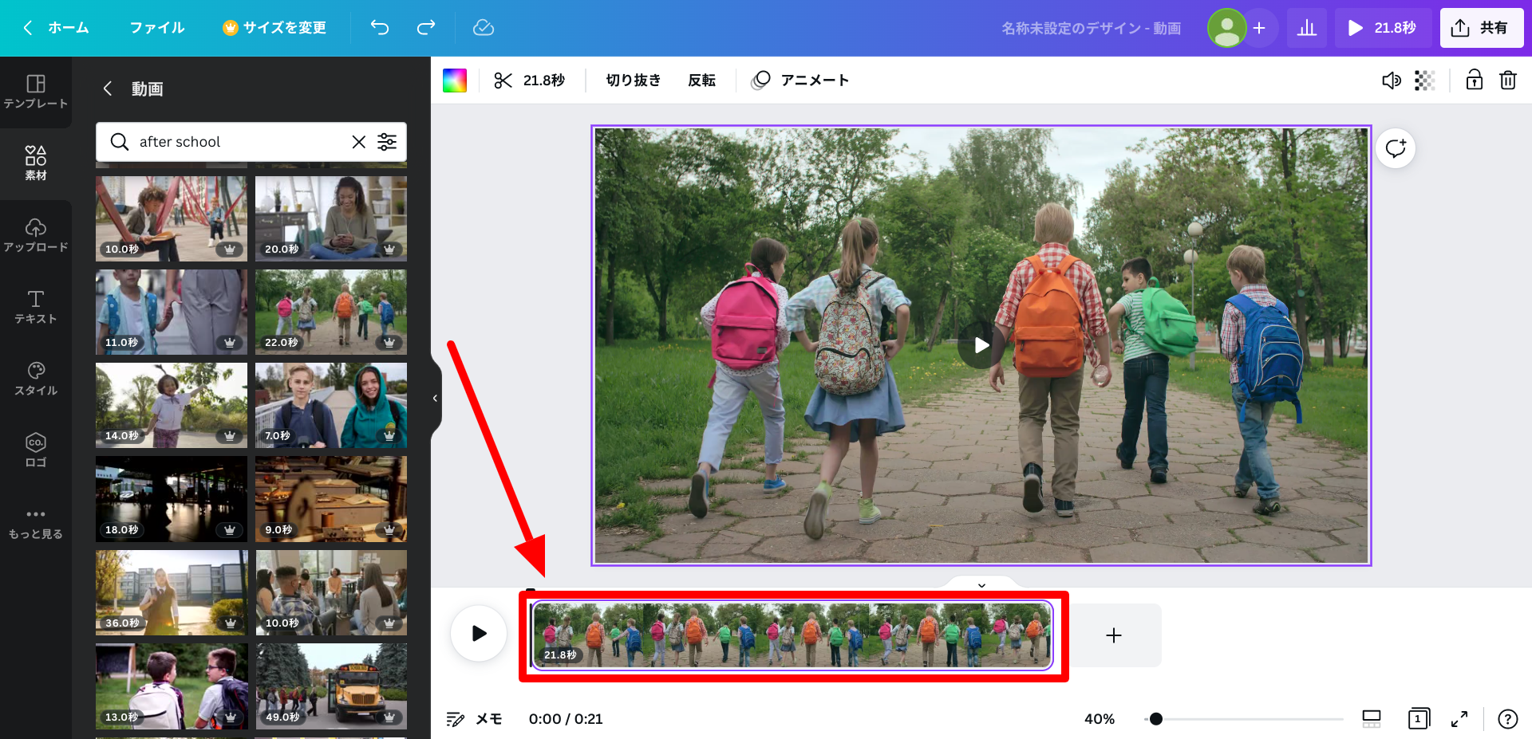Play the video on canvas
1532x739 pixels.
[x=981, y=345]
